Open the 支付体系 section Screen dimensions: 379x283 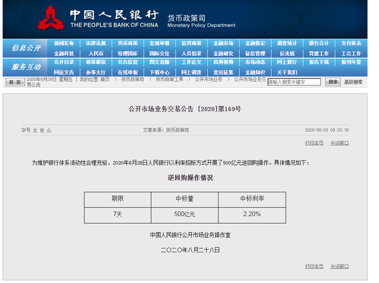(351, 43)
